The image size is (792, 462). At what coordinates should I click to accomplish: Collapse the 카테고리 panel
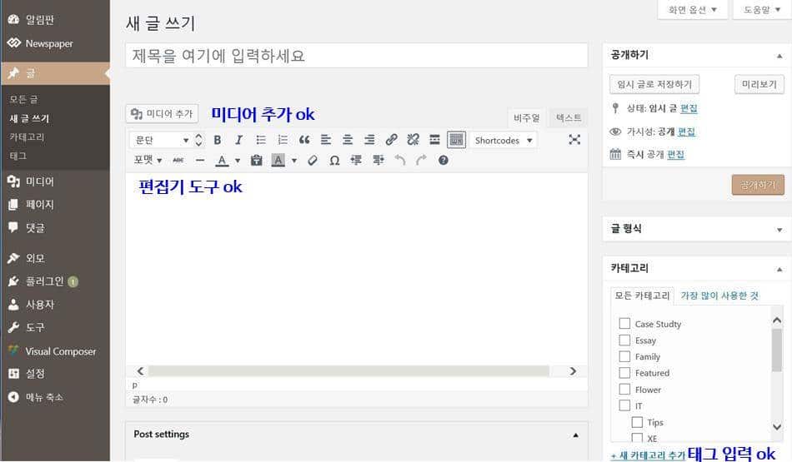(779, 270)
